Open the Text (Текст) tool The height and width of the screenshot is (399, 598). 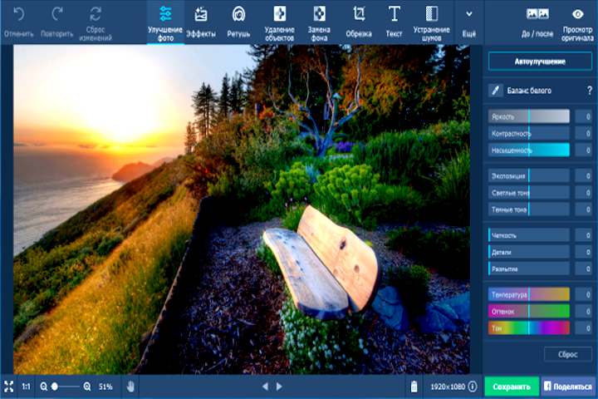395,14
